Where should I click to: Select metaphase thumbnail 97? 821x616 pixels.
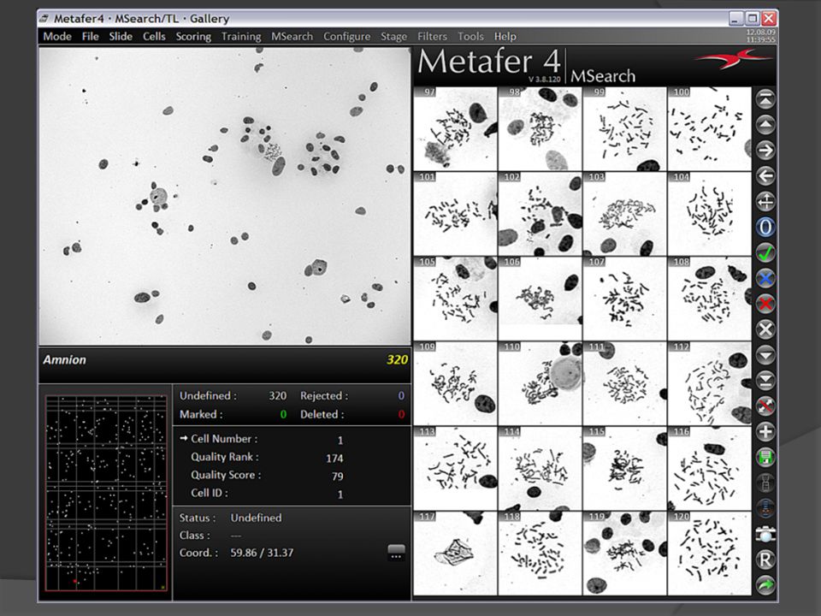coord(455,129)
